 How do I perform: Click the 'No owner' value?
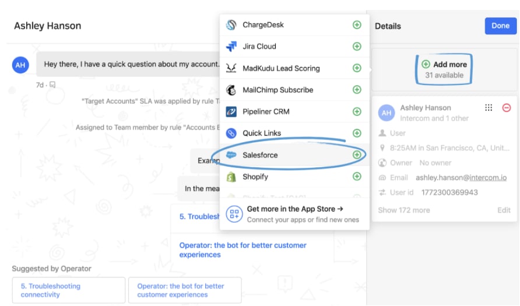coord(435,163)
